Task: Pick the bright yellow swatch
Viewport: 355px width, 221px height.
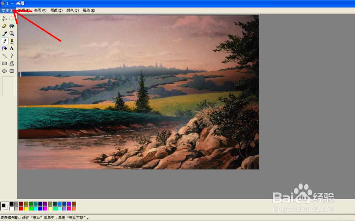Action: pyautogui.click(x=26, y=209)
